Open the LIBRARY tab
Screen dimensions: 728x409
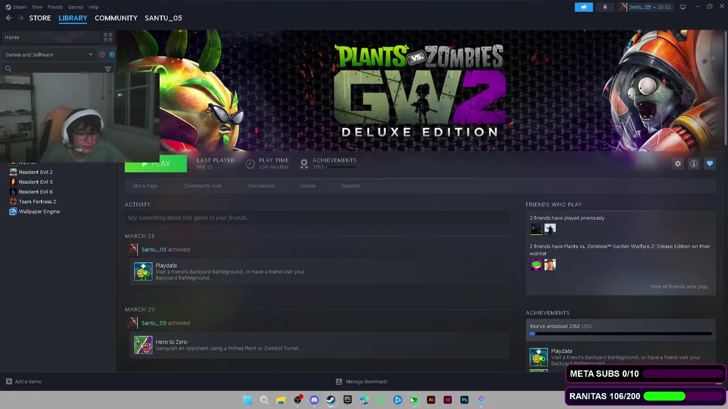click(x=73, y=18)
